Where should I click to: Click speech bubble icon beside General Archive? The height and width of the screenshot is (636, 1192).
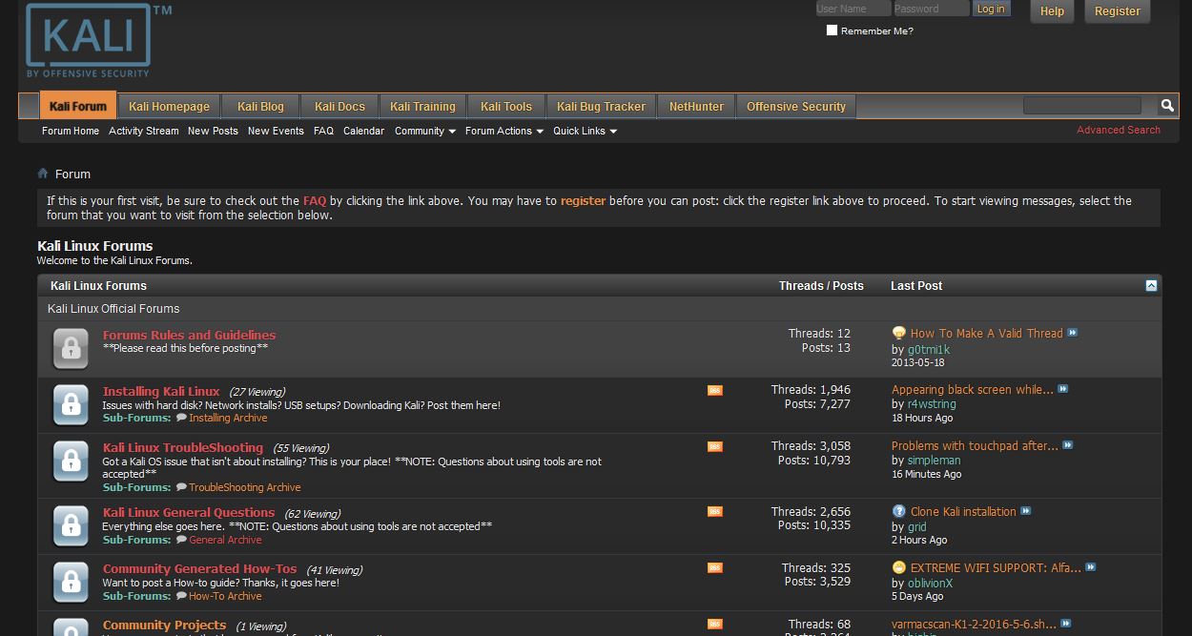coord(181,540)
